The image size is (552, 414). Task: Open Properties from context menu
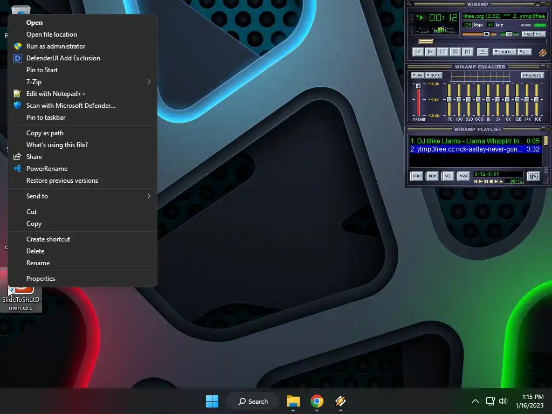click(x=82, y=279)
